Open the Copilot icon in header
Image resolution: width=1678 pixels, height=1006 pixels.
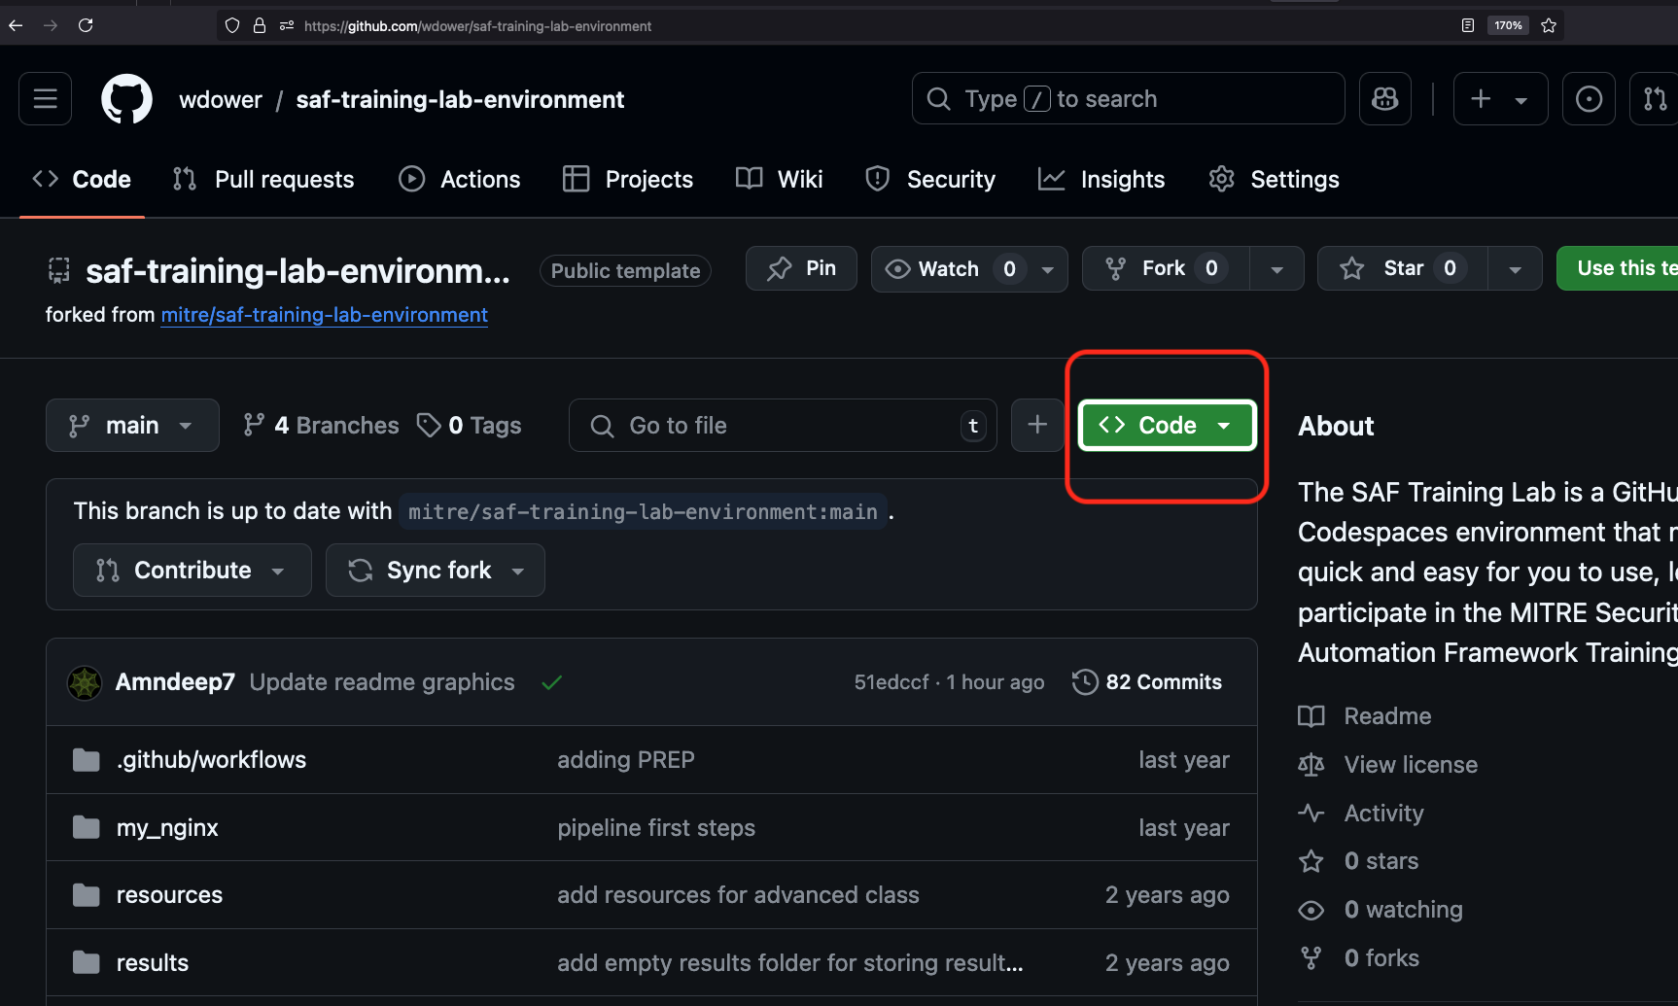point(1384,99)
